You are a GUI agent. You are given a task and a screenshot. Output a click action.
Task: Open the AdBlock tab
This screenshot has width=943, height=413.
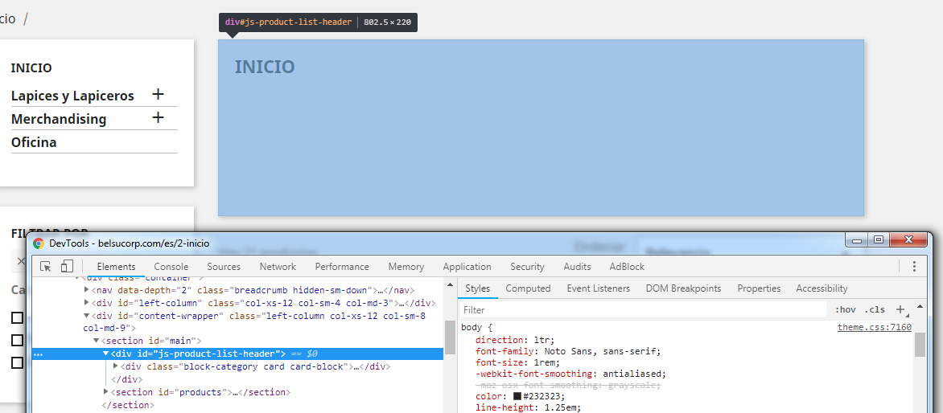tap(627, 267)
